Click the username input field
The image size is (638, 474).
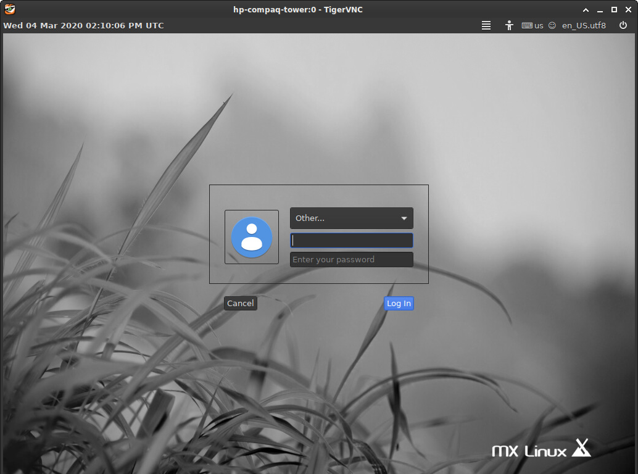(x=351, y=240)
